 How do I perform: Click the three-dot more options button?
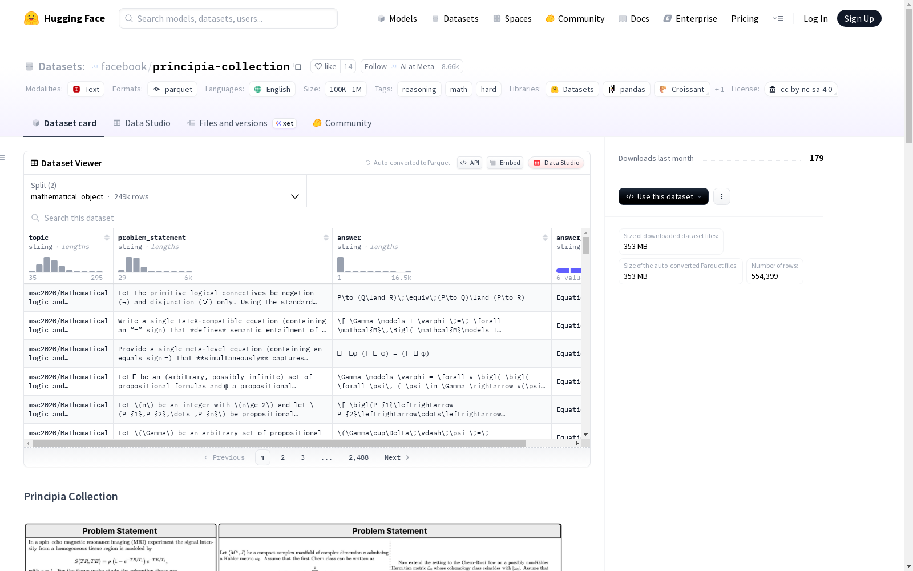[722, 196]
